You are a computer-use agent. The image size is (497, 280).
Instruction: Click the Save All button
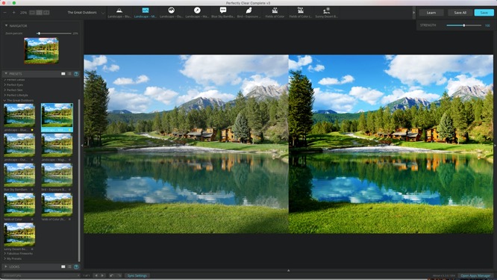click(x=460, y=13)
